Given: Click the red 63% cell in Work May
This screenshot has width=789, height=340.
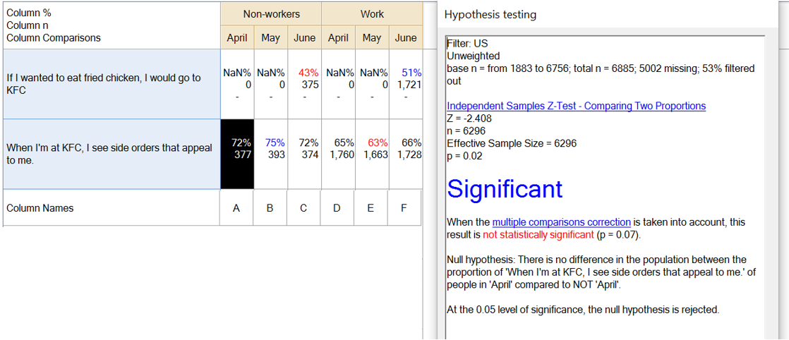Looking at the screenshot, I should 372,154.
